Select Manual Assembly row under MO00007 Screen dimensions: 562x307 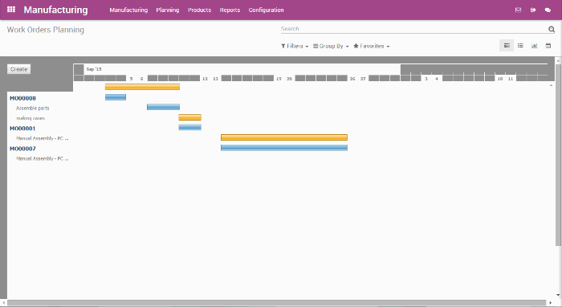[43, 158]
